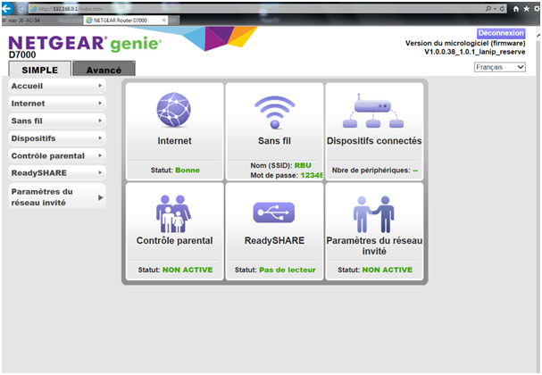Open browser settings gear icon
This screenshot has width=542, height=375.
pos(537,9)
